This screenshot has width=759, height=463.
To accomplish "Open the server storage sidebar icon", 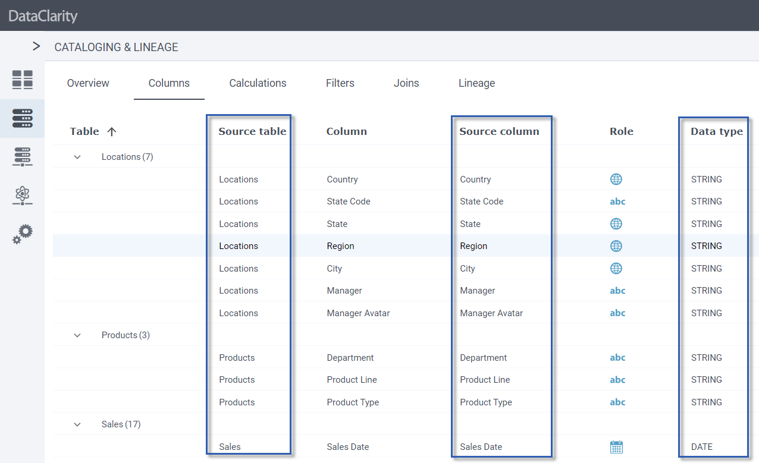I will point(23,157).
